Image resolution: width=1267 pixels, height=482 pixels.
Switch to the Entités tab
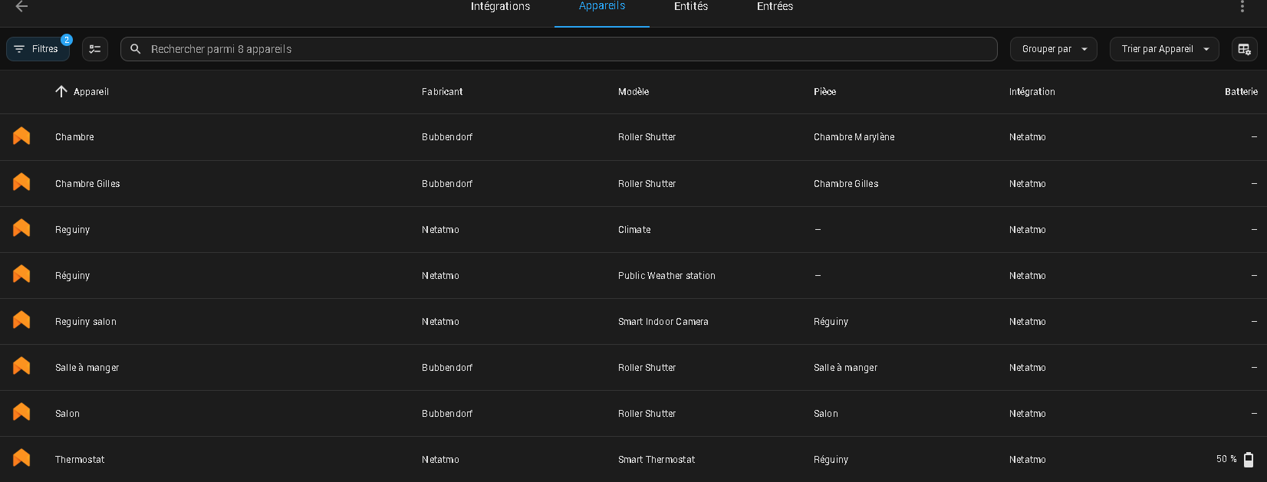[x=690, y=7]
